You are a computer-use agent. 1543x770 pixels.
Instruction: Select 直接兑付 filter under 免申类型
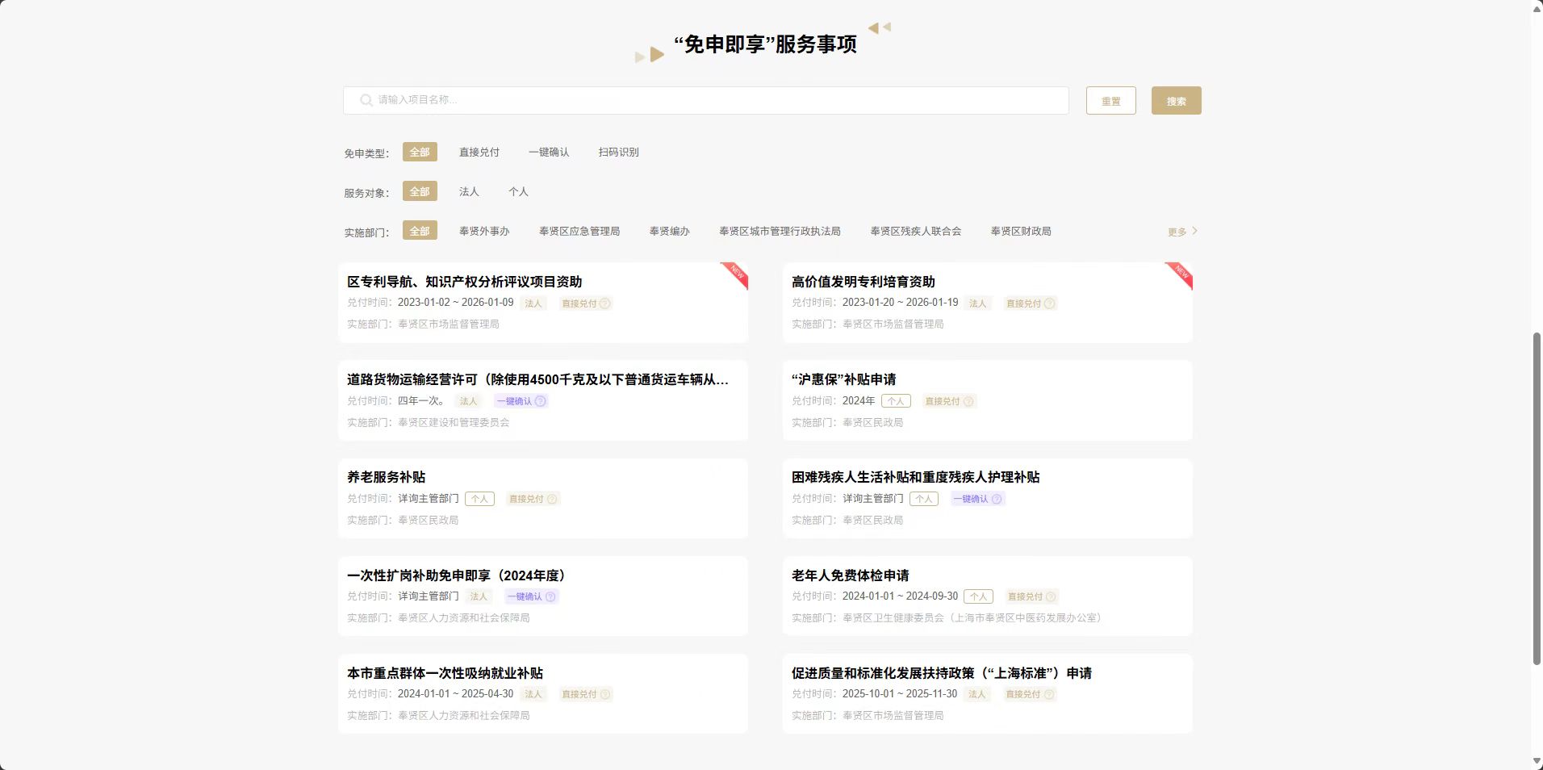click(478, 152)
